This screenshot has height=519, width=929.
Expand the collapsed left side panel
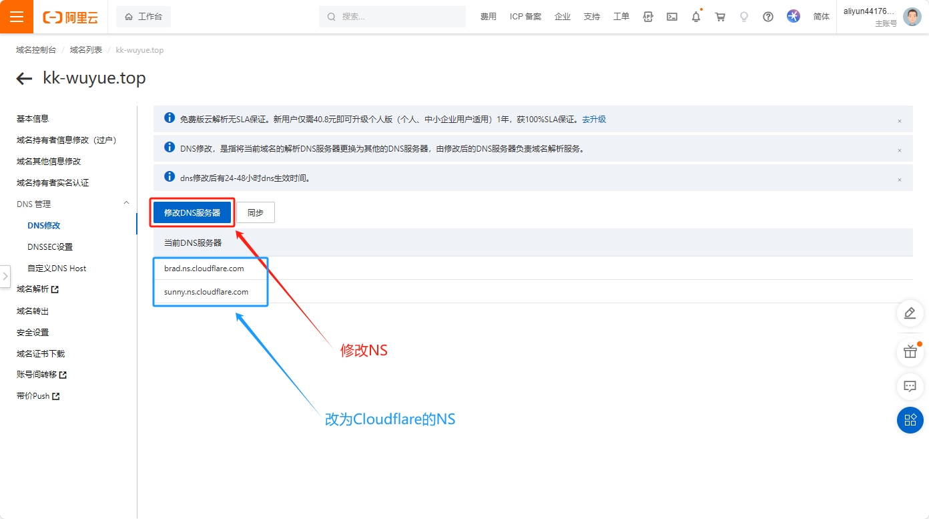pyautogui.click(x=5, y=276)
